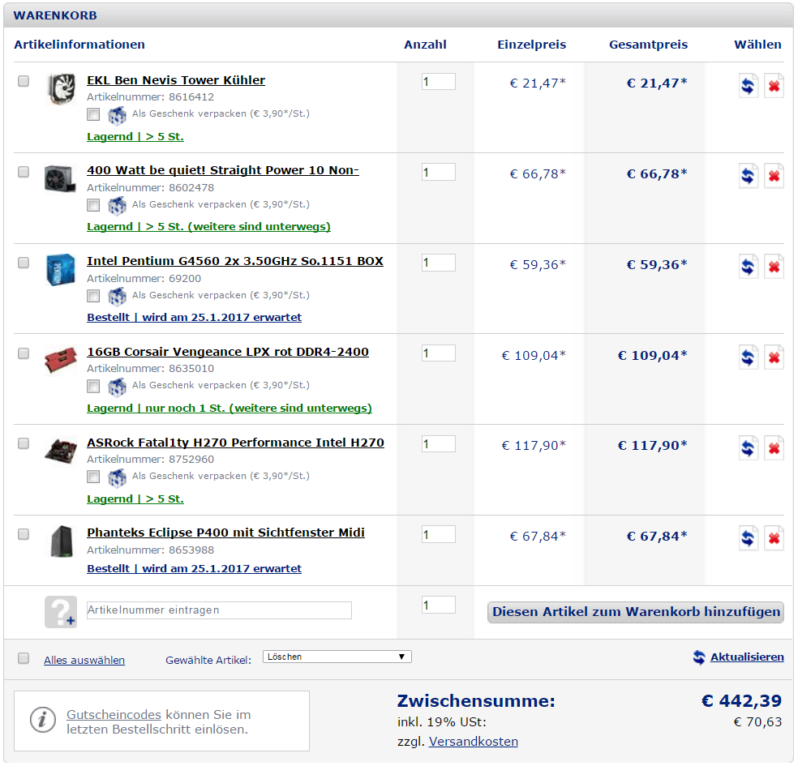
Task: Click the info icon beside Gutscheincodes
Action: (43, 719)
